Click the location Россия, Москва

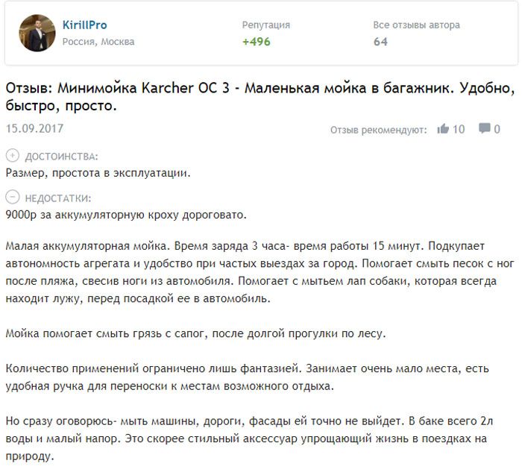98,42
